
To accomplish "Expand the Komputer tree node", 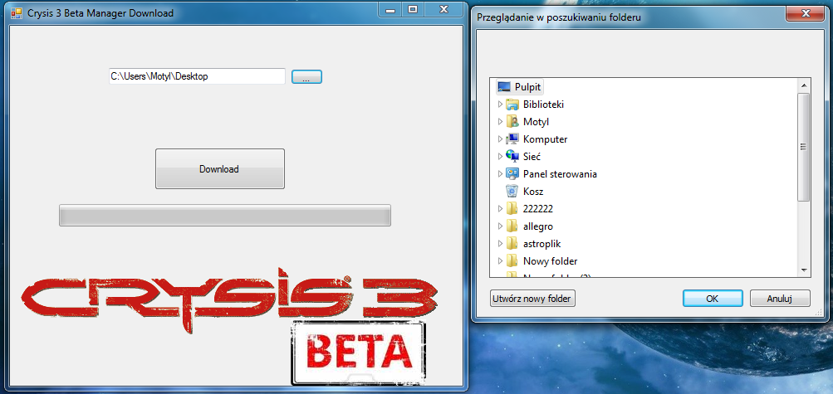I will (500, 139).
